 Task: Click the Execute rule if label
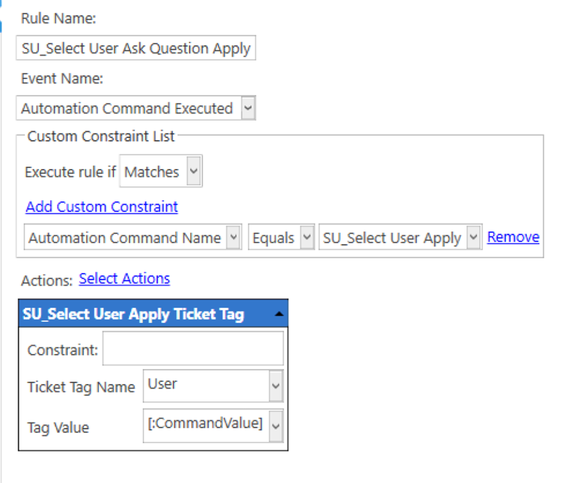point(70,172)
